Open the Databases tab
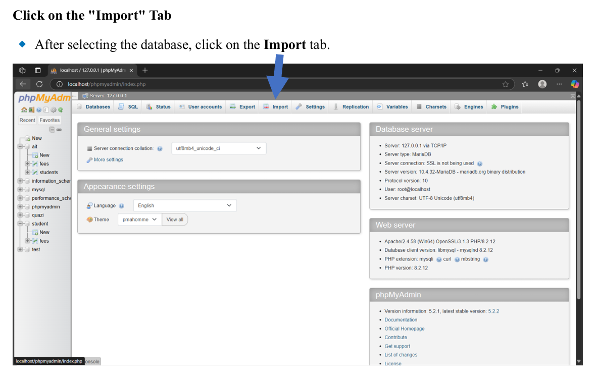597x377 pixels. (x=93, y=107)
